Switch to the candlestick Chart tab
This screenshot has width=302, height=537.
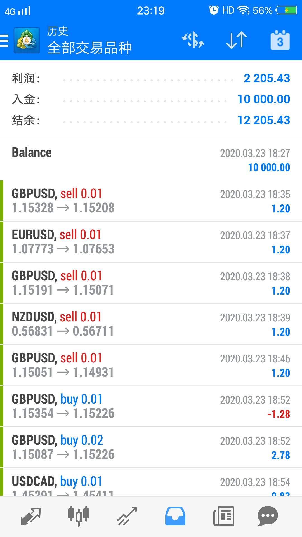pos(79,516)
